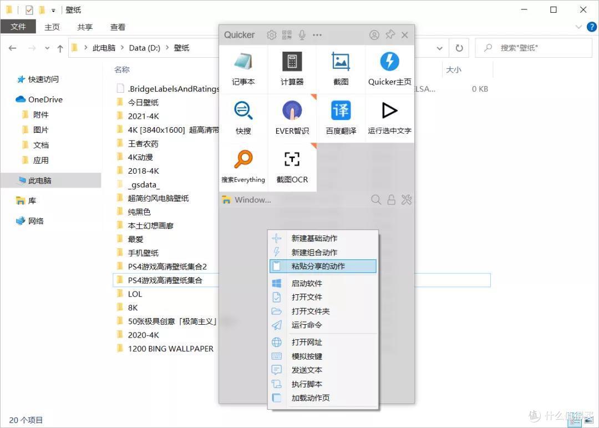
Task: Open Quicker settings gear icon
Action: pyautogui.click(x=272, y=35)
